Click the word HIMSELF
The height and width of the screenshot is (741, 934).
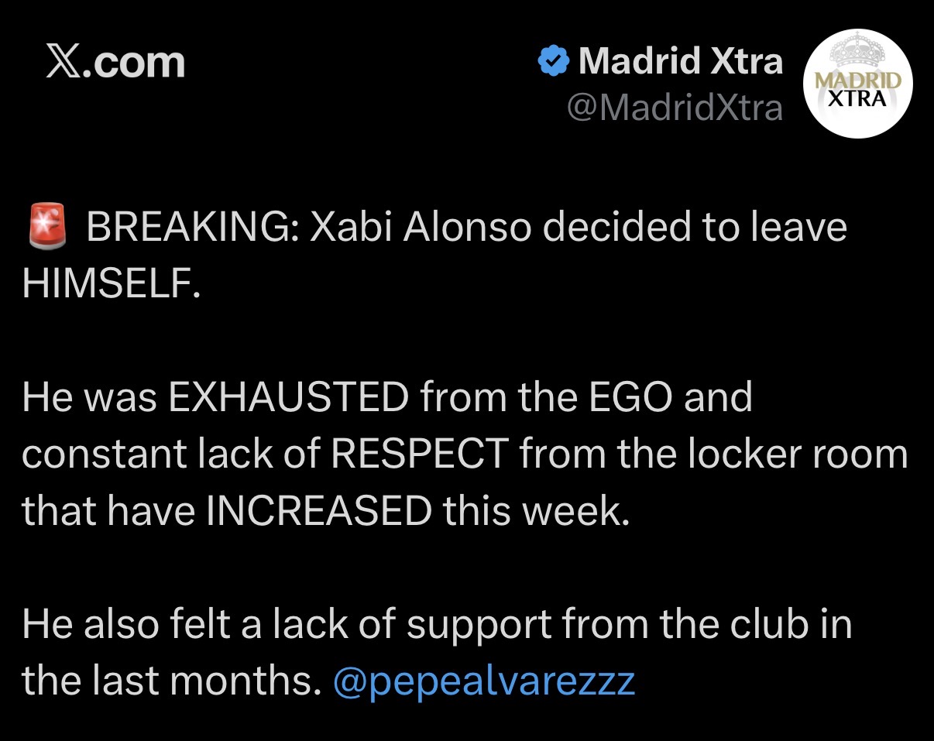[111, 284]
